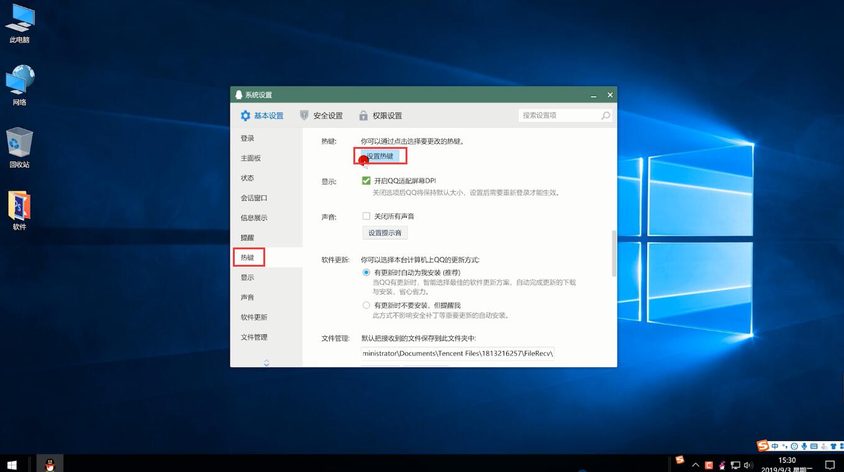
Task: Click the search magnifier icon in settings
Action: point(606,115)
